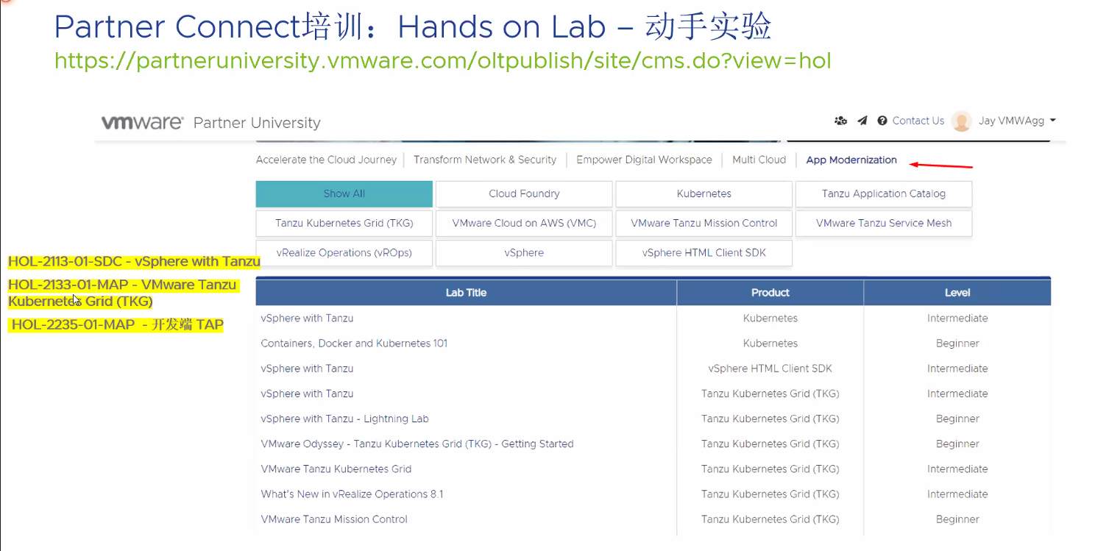Open What's New in vRealize Operations 8.1
This screenshot has width=1095, height=551.
pyautogui.click(x=352, y=494)
